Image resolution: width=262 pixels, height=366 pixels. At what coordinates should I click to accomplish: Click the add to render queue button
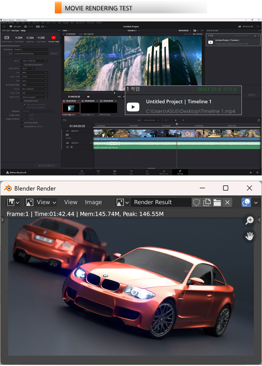coord(47,166)
